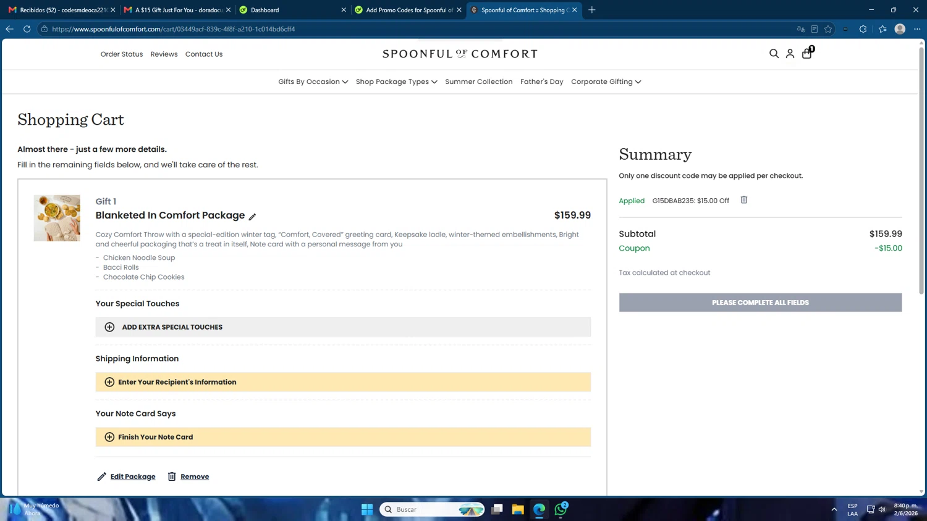Open weather widget Muy húmedo

[34, 509]
